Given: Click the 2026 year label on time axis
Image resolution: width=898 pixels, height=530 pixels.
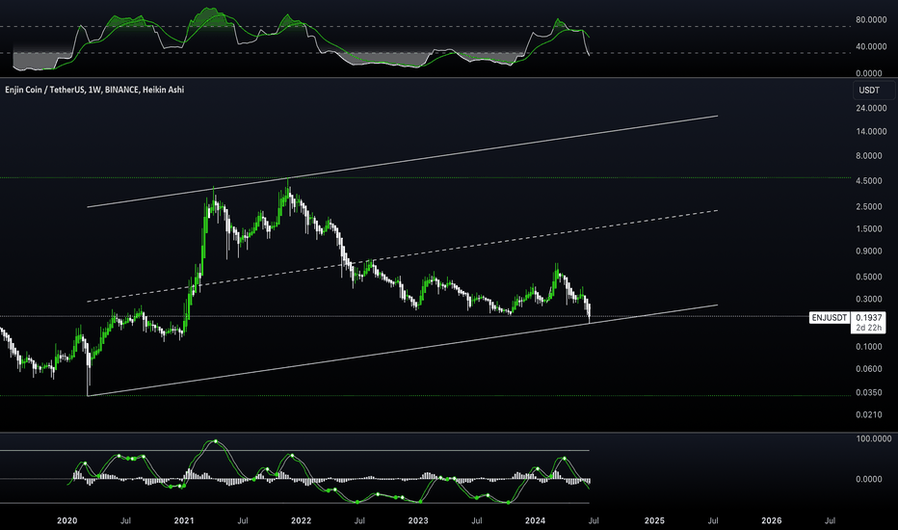Looking at the screenshot, I should [x=772, y=520].
